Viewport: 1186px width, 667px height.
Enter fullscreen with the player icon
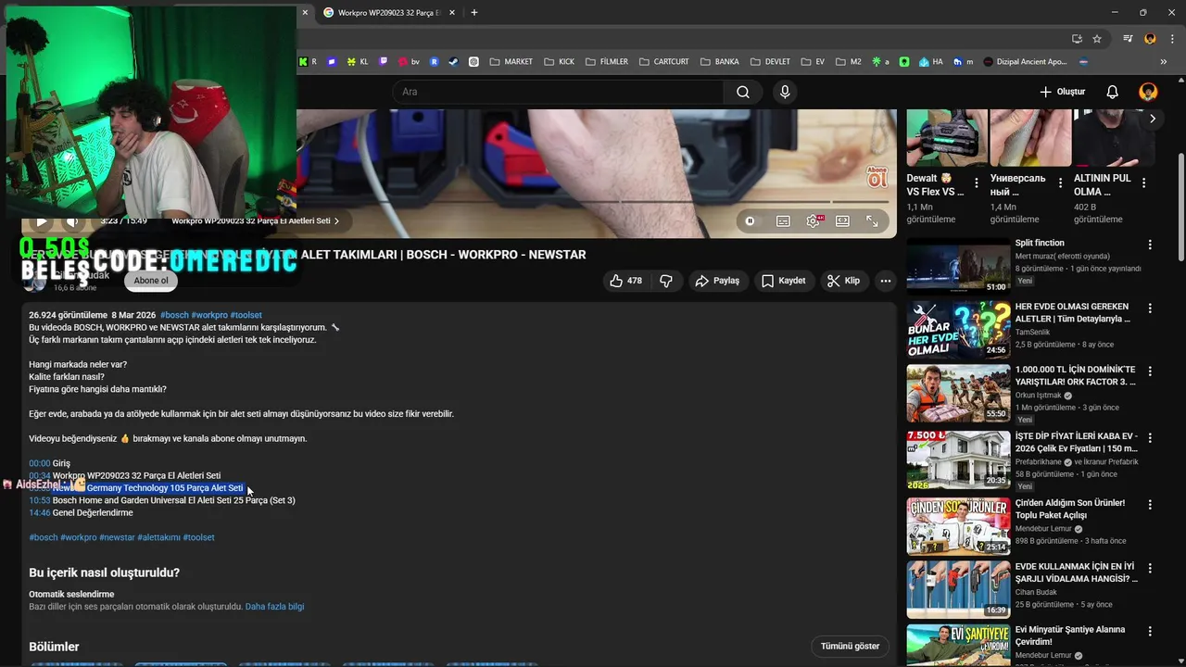pyautogui.click(x=872, y=221)
